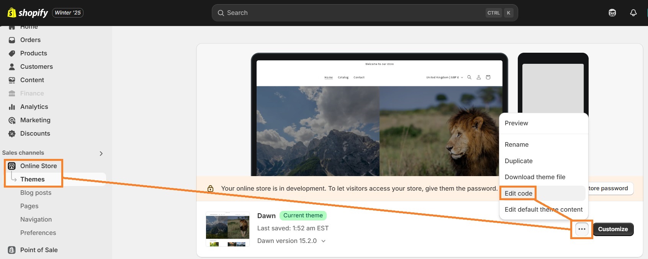This screenshot has height=259, width=648.
Task: Click Catalog link in theme preview
Action: click(343, 77)
